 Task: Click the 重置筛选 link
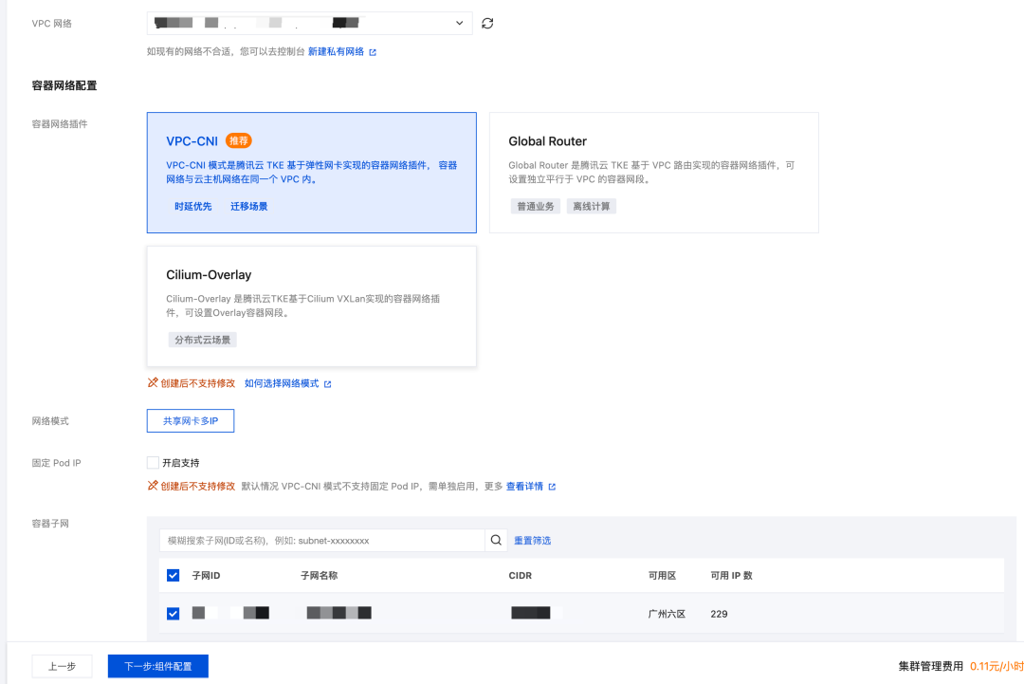pos(533,540)
